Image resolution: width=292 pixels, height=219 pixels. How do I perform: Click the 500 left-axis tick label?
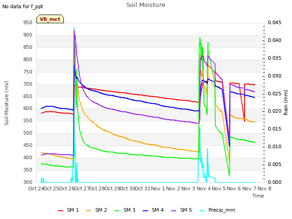[28, 133]
